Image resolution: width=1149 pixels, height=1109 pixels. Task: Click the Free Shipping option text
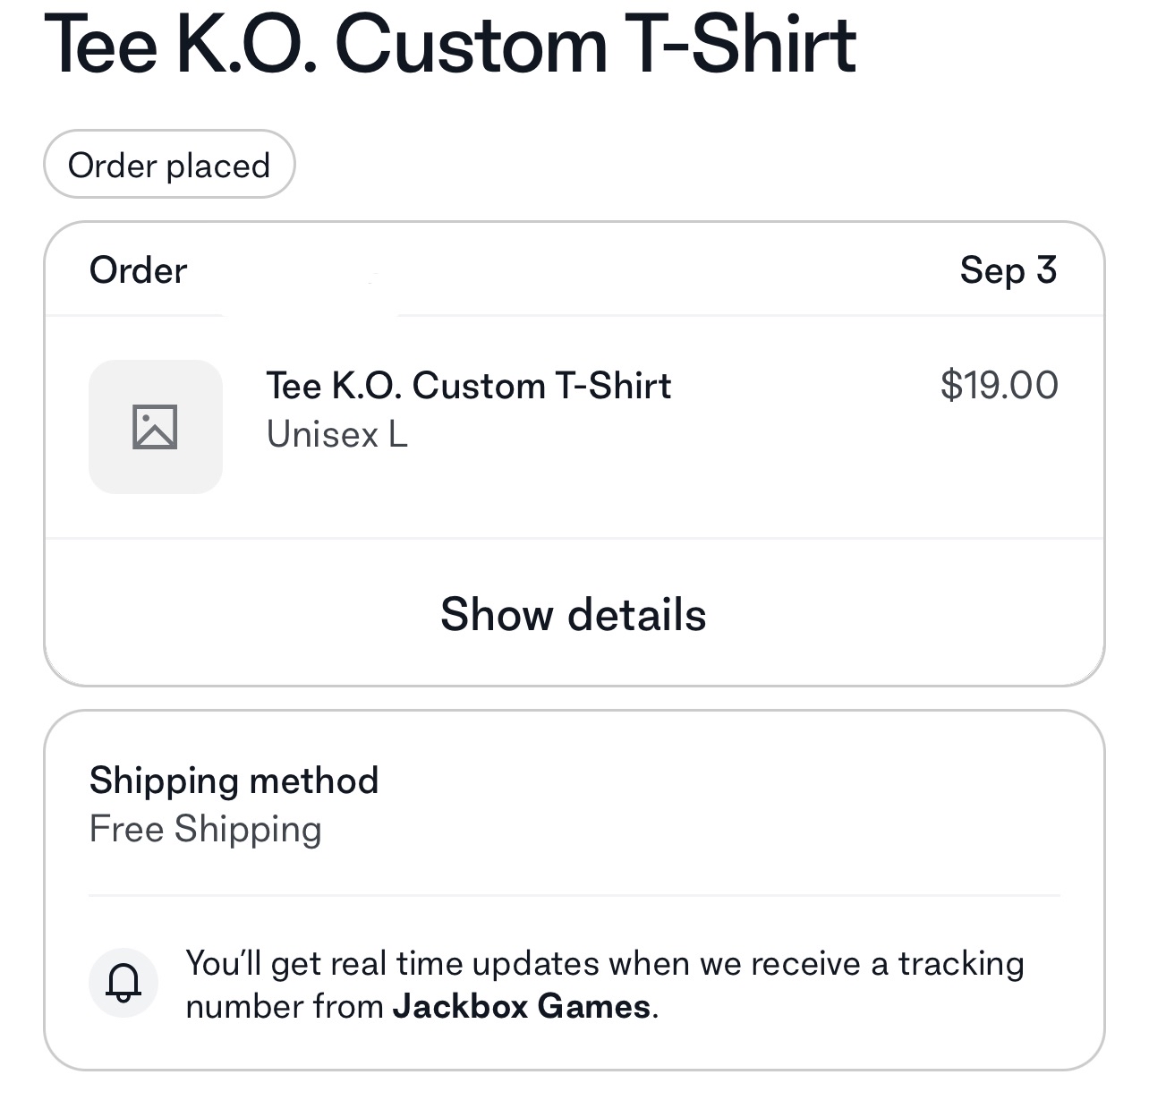pos(205,829)
